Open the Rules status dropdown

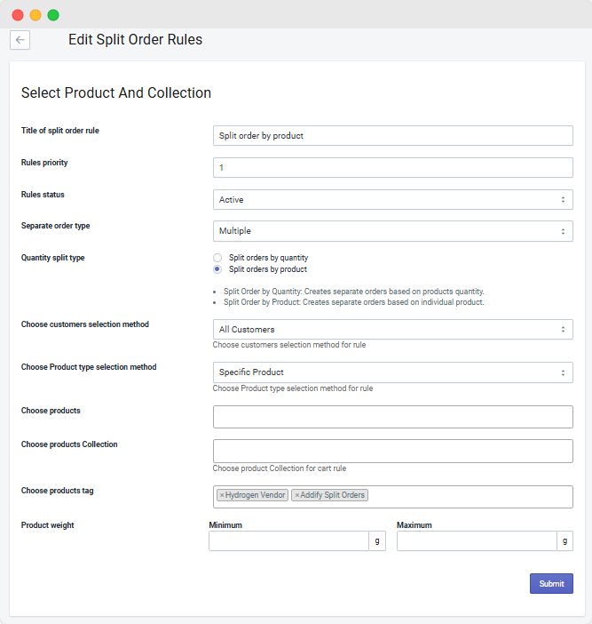tap(392, 200)
